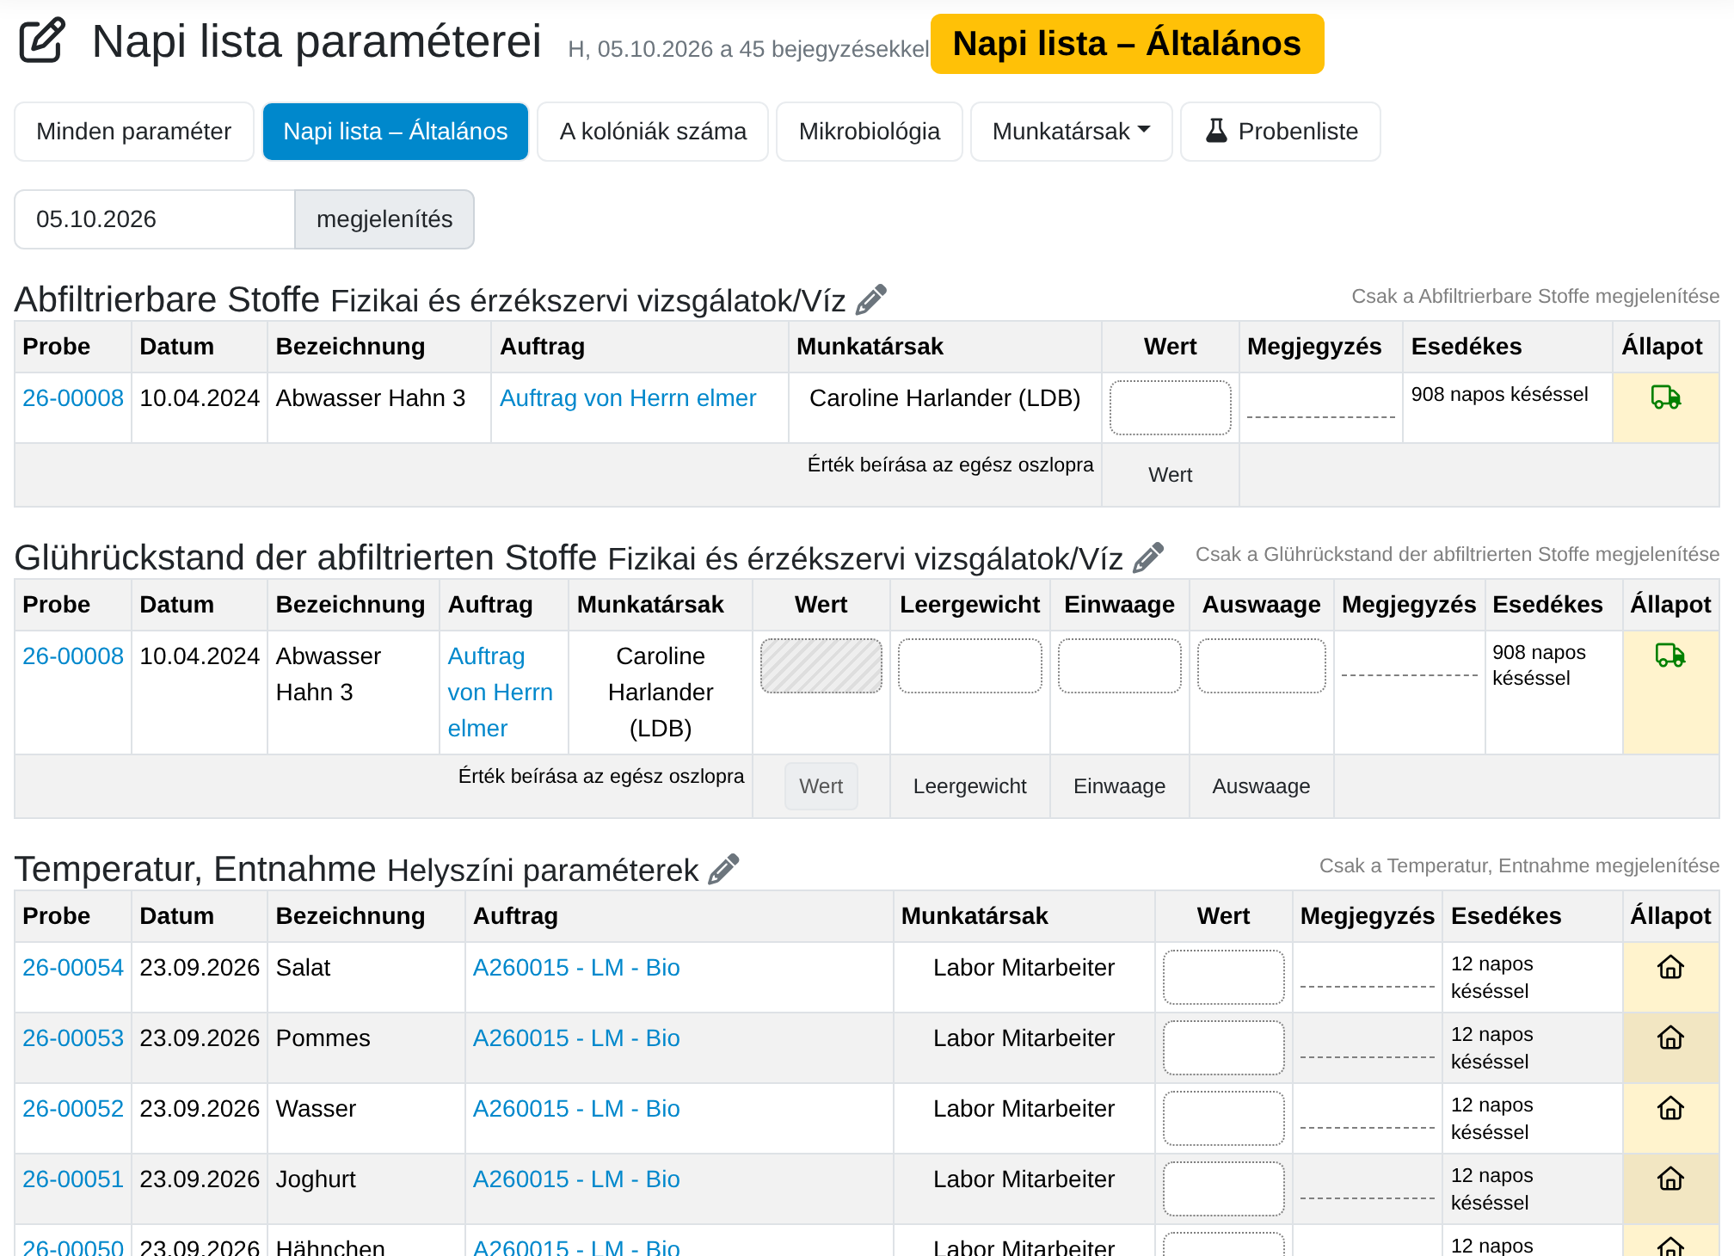
Task: Show only Abfiltrierbare Stoffe via Csak link
Action: point(1535,296)
